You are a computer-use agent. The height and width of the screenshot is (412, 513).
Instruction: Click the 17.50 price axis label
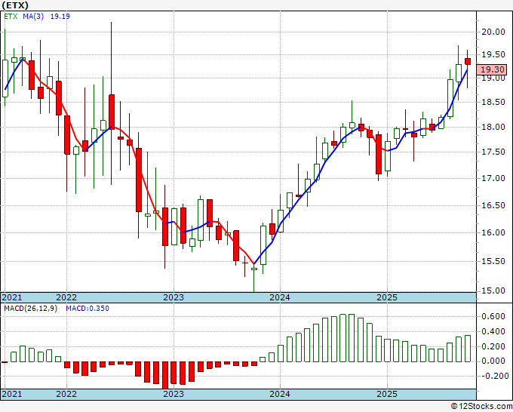click(493, 152)
